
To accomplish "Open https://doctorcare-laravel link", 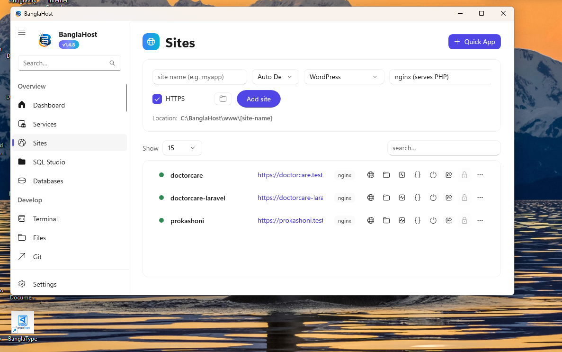I will 290,198.
